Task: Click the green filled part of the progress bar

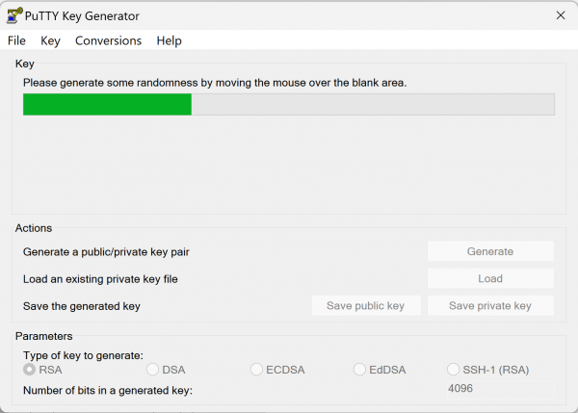Action: [x=107, y=104]
